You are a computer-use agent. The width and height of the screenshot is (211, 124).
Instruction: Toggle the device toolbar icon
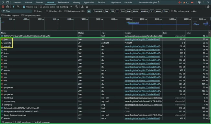pos(8,2)
